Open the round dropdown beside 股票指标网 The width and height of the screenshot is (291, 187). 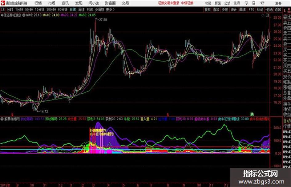2,119
